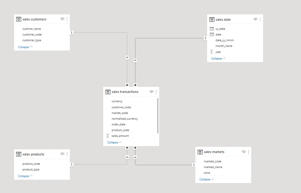Click many marker on customers relationship line
The height and width of the screenshot is (193, 301).
(127, 85)
